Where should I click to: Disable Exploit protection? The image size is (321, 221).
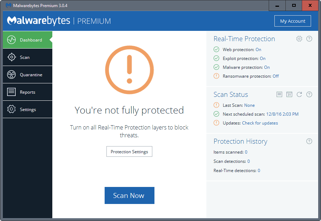tap(263, 58)
